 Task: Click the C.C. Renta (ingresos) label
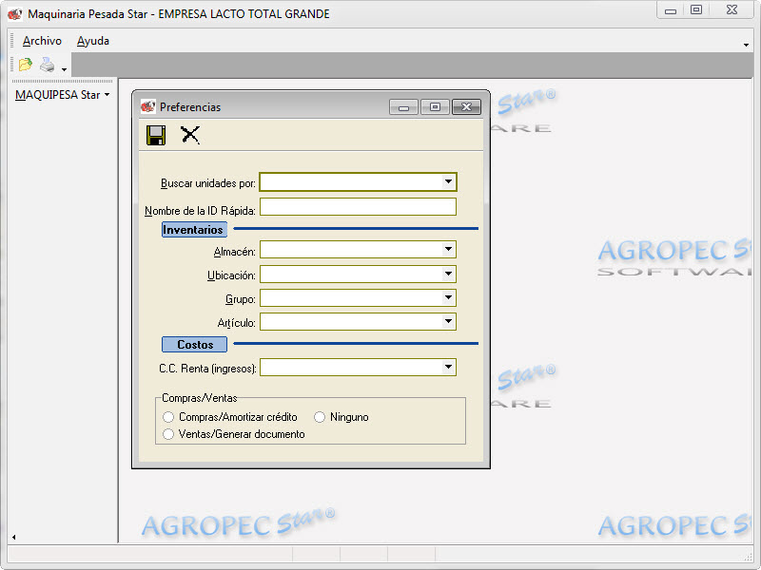click(207, 369)
